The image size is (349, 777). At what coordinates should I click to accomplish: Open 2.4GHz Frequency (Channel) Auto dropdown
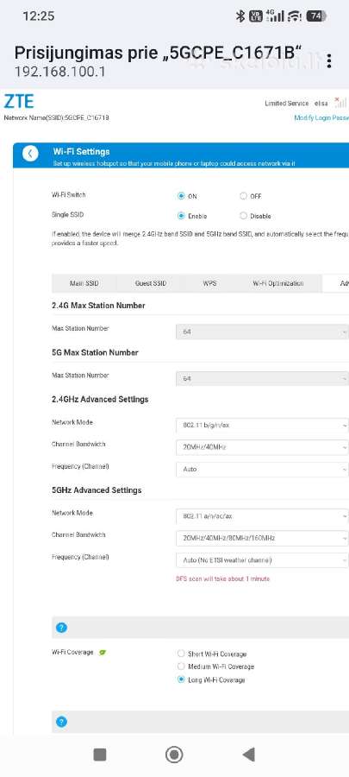(263, 469)
